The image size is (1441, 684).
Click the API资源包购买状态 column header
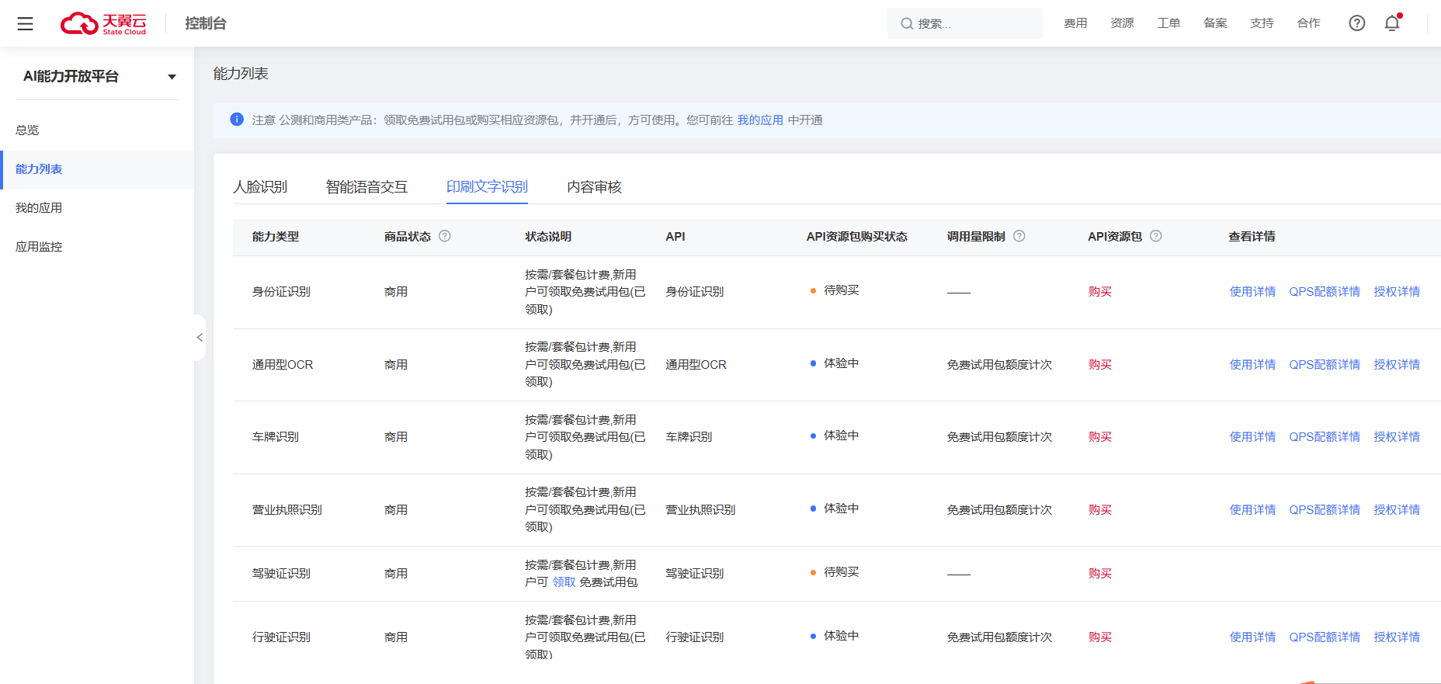coord(856,237)
